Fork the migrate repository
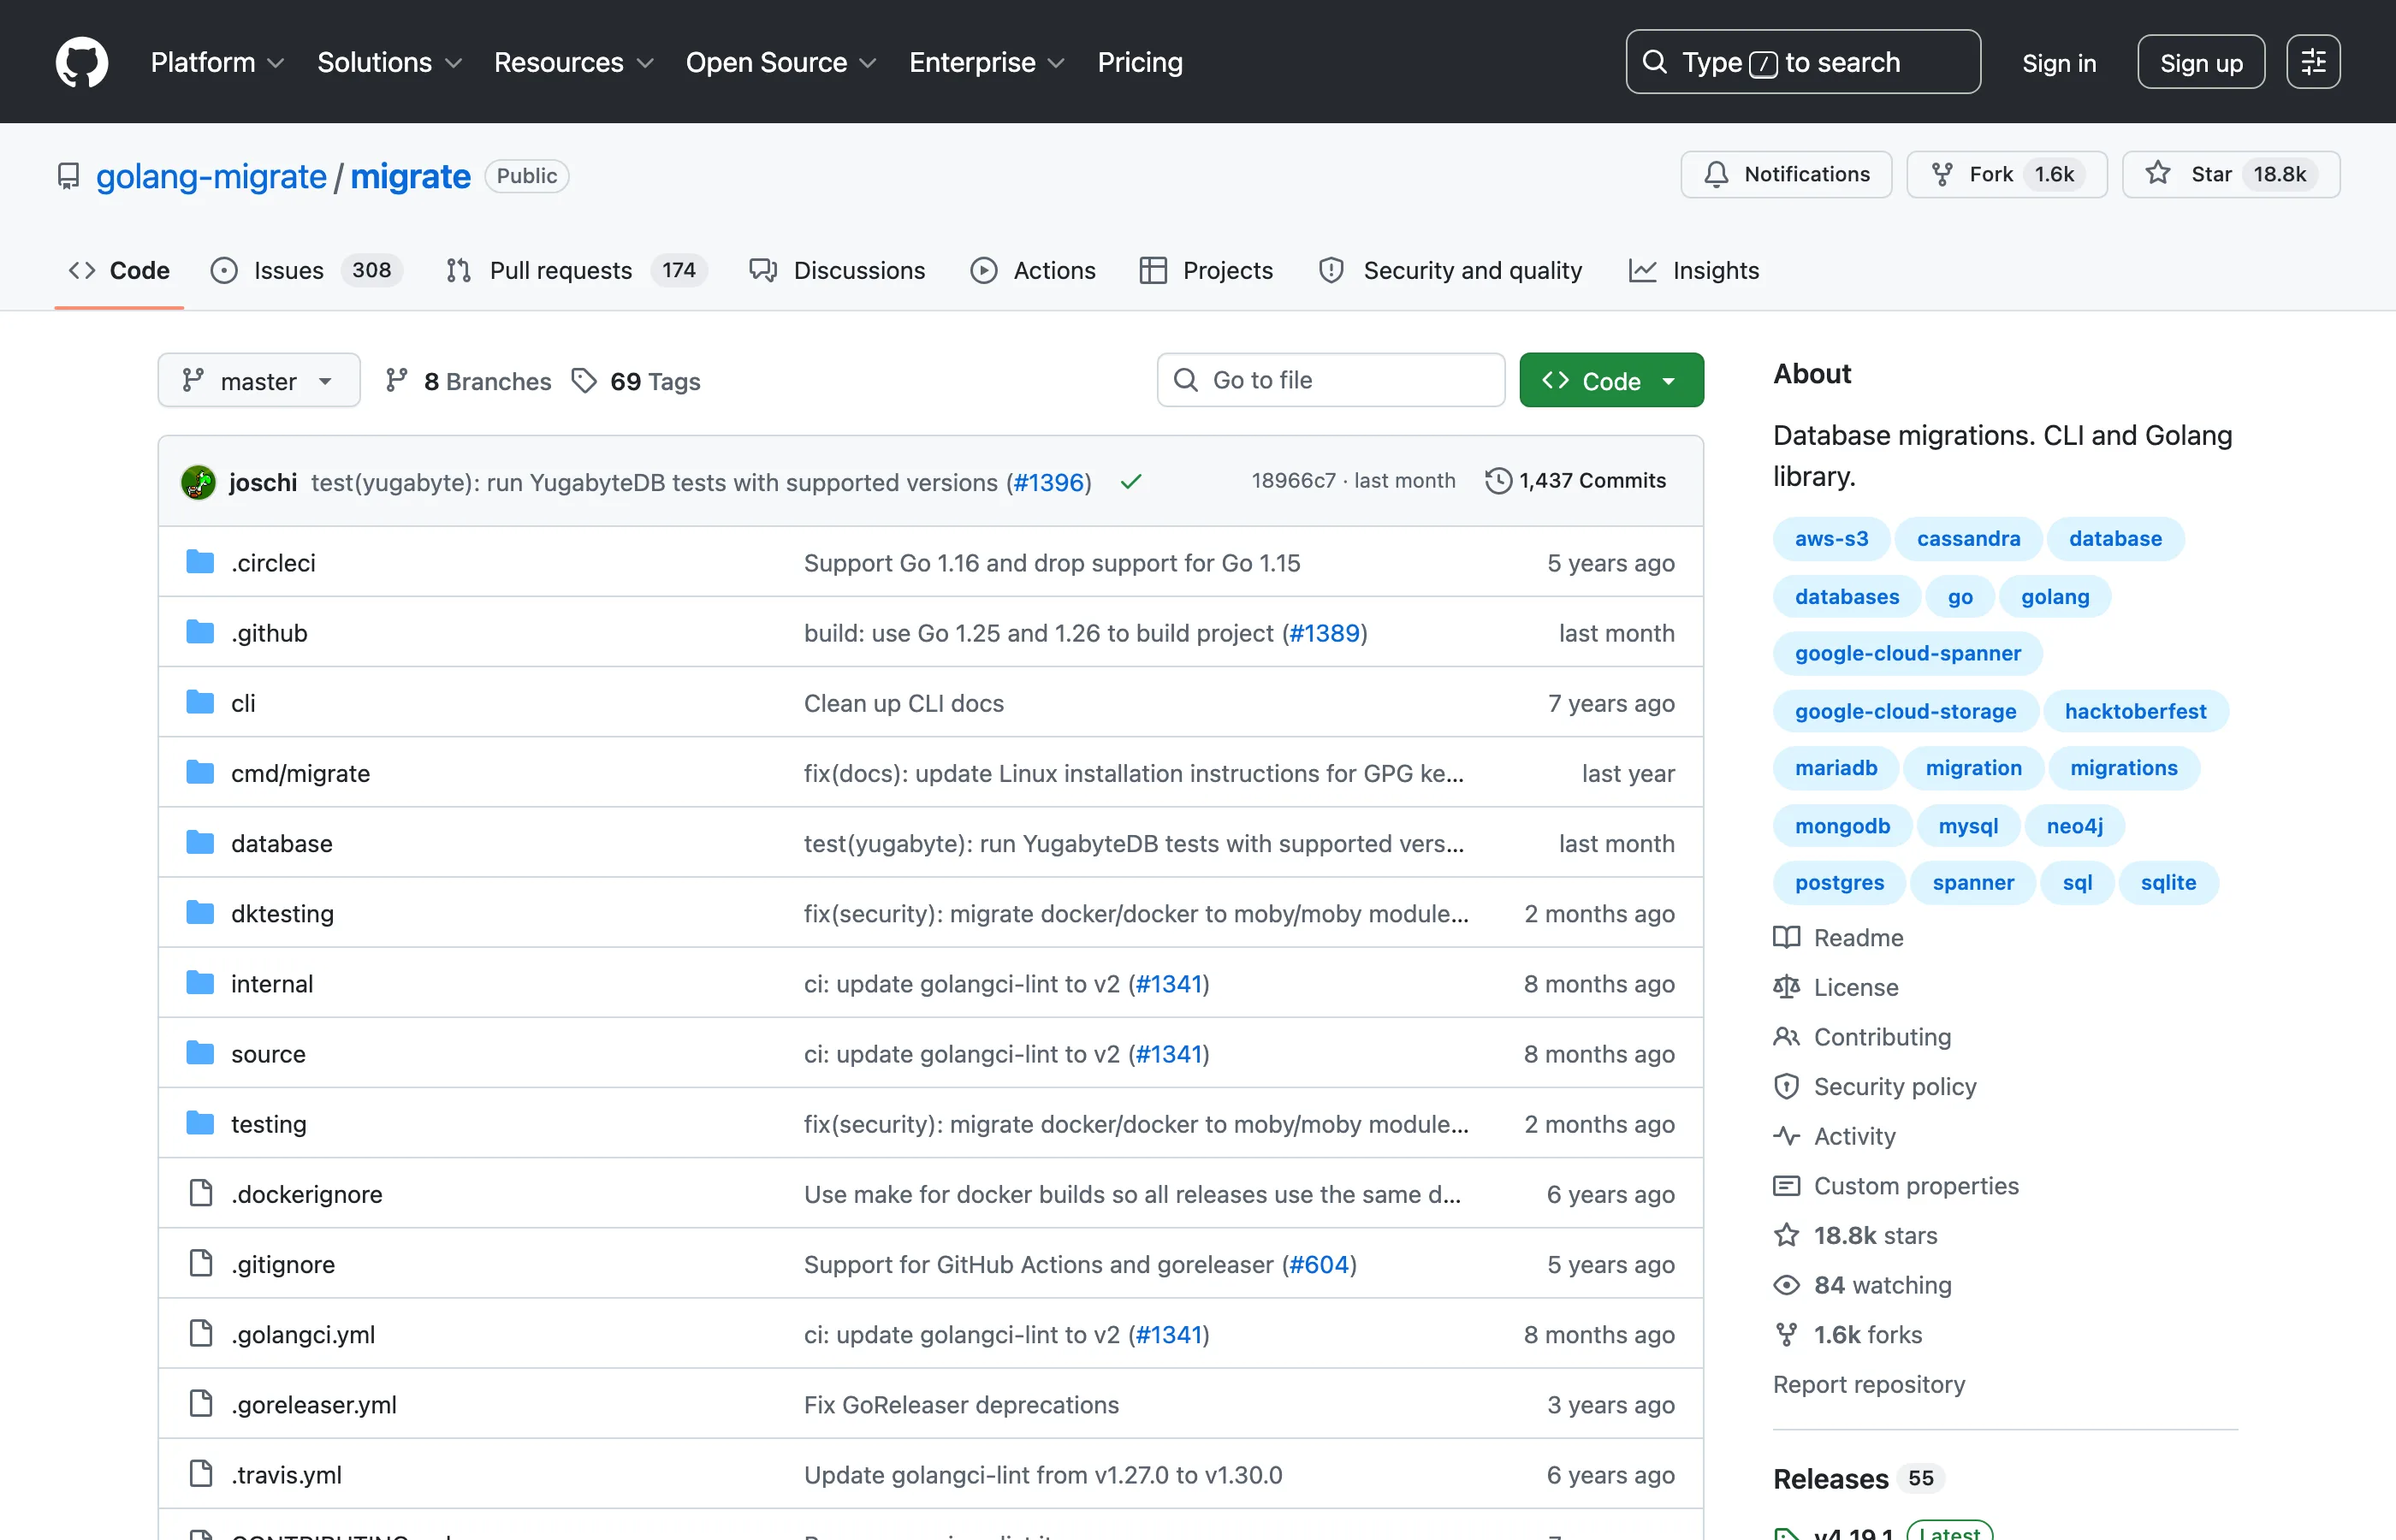 tap(2007, 174)
